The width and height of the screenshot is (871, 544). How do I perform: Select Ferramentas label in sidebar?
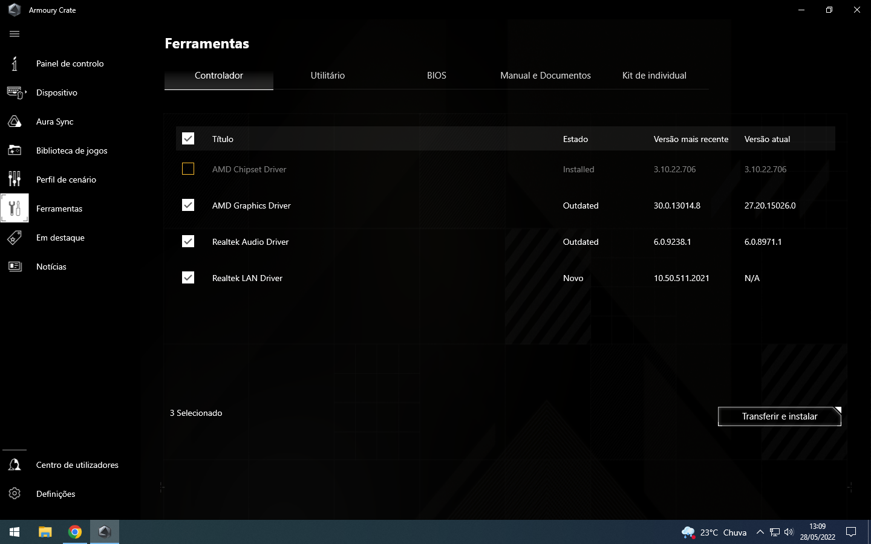pyautogui.click(x=59, y=209)
